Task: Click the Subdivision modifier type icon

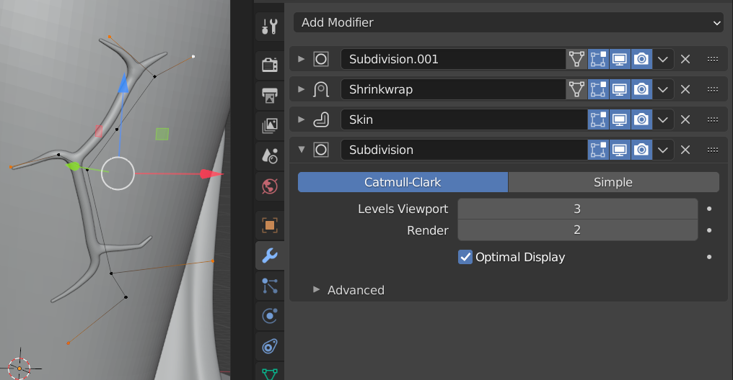Action: (x=320, y=150)
